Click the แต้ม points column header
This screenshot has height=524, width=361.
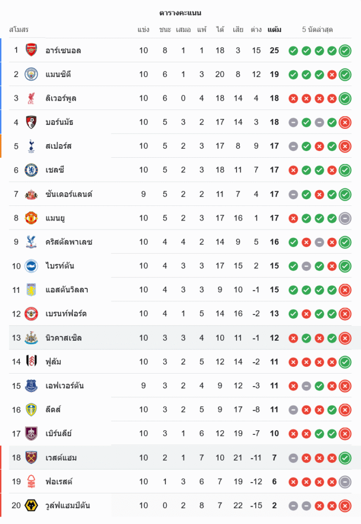point(274,30)
